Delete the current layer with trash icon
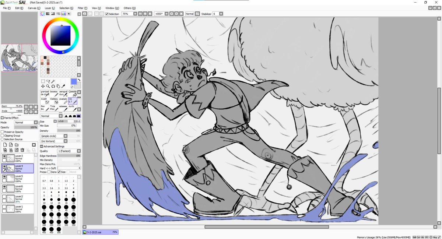This screenshot has height=239, width=442. coord(22,150)
